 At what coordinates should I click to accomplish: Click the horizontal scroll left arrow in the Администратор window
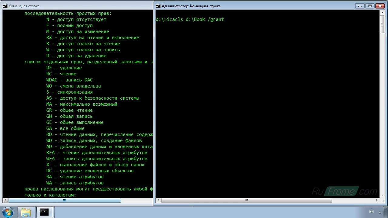coord(158,200)
